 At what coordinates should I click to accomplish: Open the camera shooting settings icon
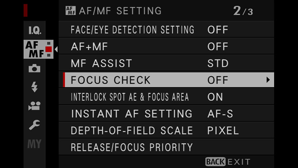(35, 68)
